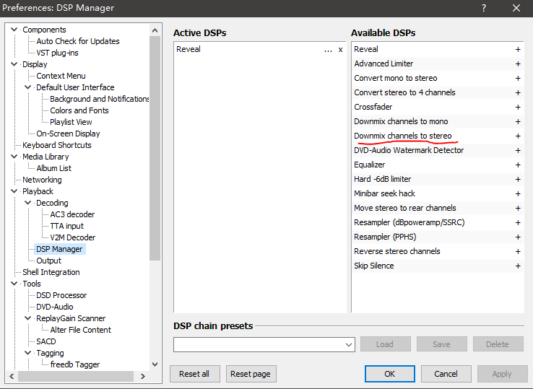
Task: Open Reveal configuration via ellipsis icon
Action: coord(328,50)
